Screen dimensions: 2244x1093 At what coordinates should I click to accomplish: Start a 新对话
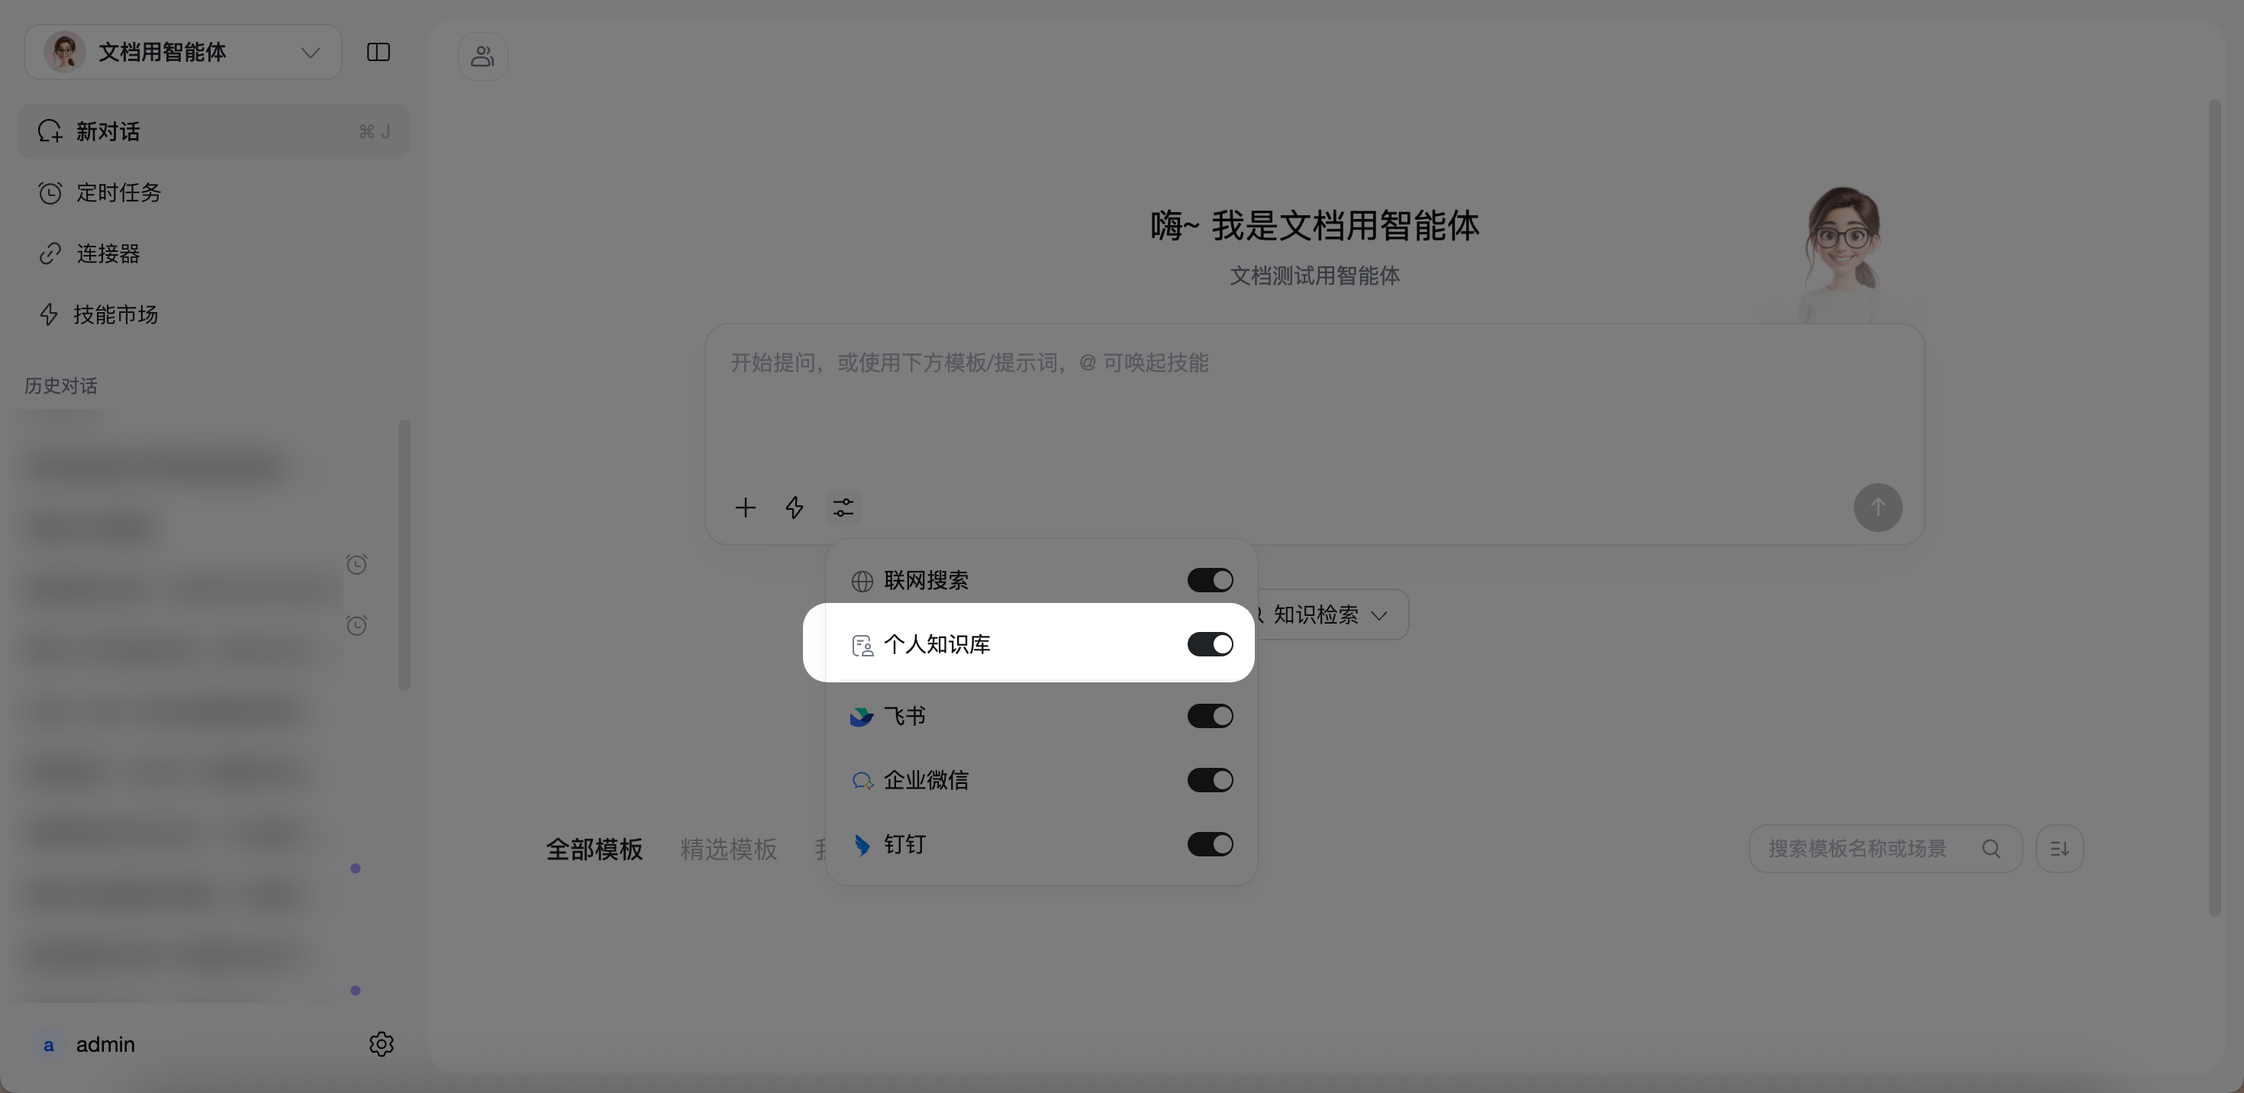(x=214, y=131)
